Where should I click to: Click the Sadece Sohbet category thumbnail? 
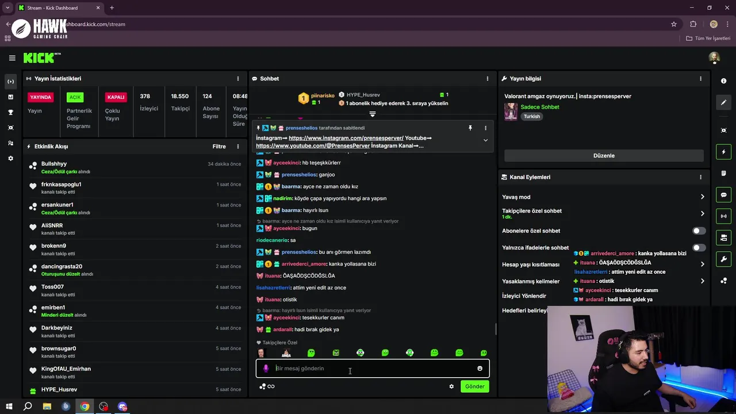tap(511, 112)
